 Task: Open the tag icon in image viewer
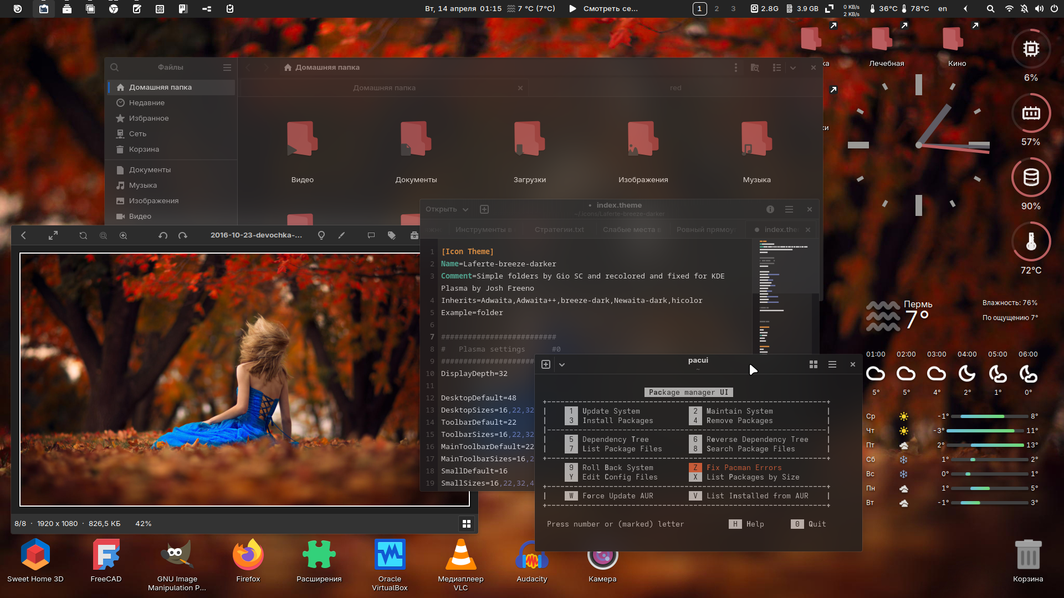click(392, 235)
